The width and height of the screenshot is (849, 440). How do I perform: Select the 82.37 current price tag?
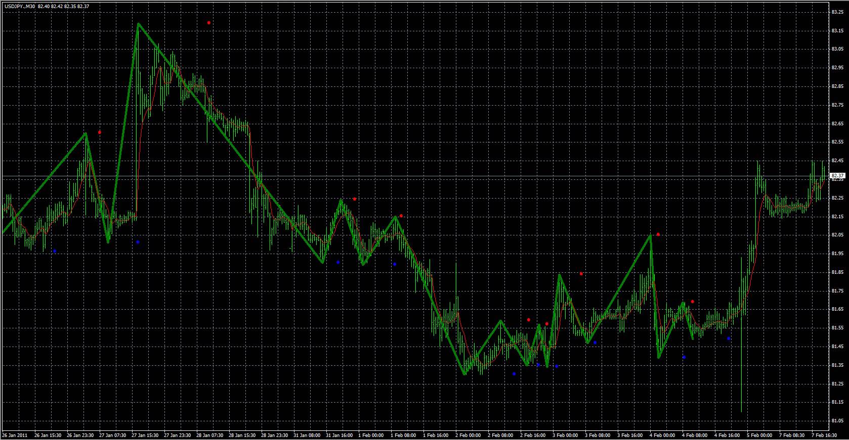tap(837, 175)
